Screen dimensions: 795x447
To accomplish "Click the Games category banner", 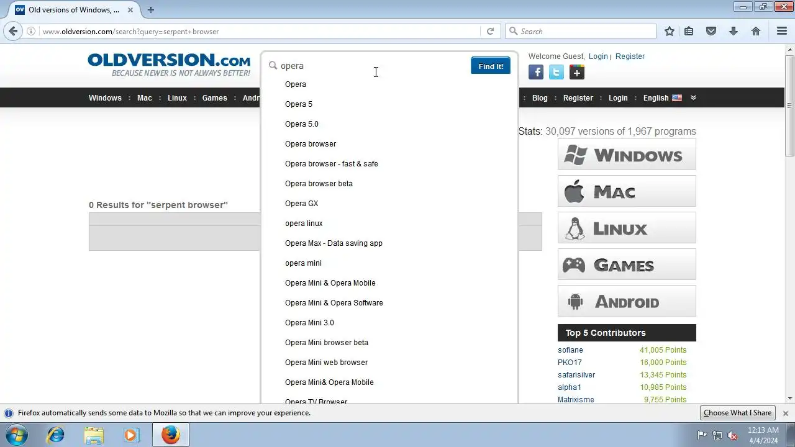I will [627, 264].
